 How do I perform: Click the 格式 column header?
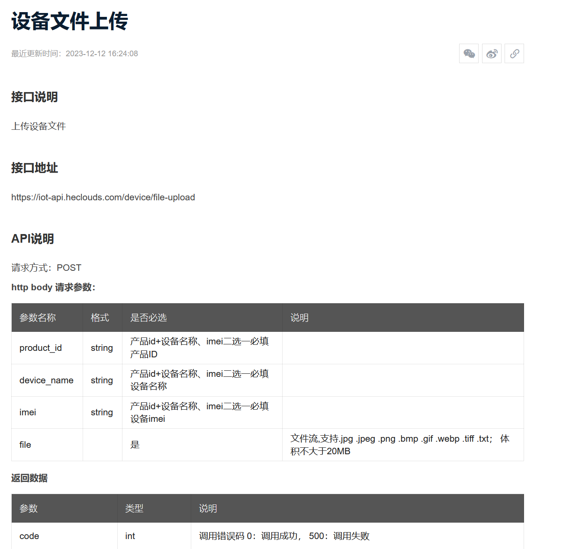tap(103, 318)
